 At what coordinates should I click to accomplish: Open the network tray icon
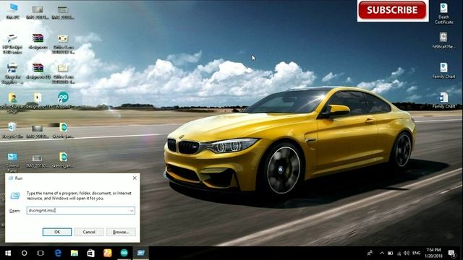399,253
